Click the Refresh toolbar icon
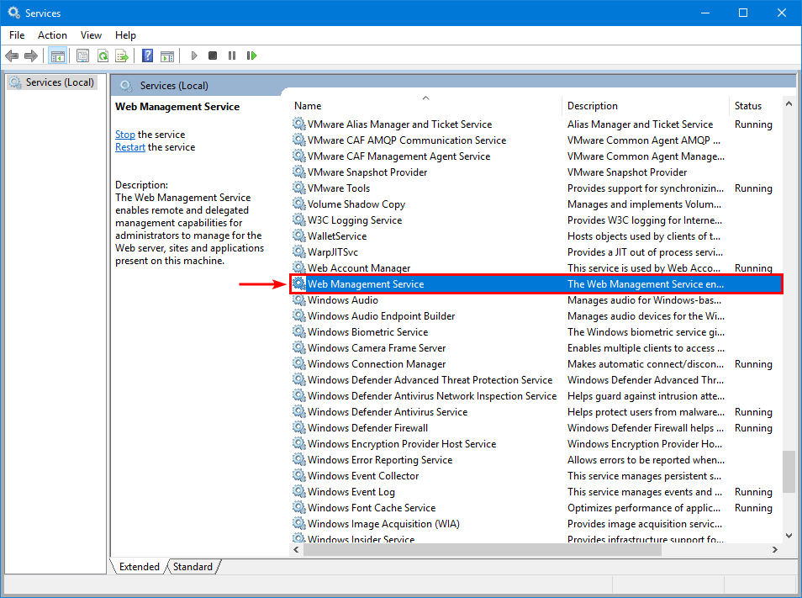The height and width of the screenshot is (598, 802). (103, 56)
